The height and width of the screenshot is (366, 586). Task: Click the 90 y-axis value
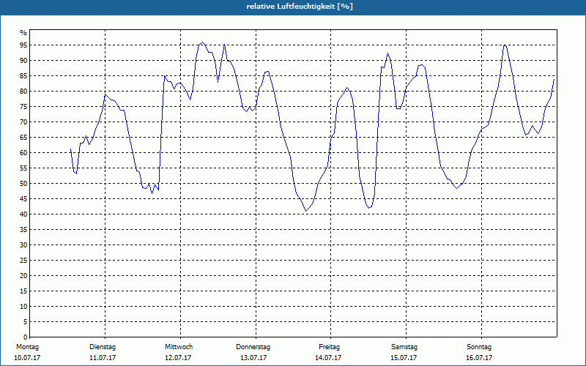click(x=23, y=61)
